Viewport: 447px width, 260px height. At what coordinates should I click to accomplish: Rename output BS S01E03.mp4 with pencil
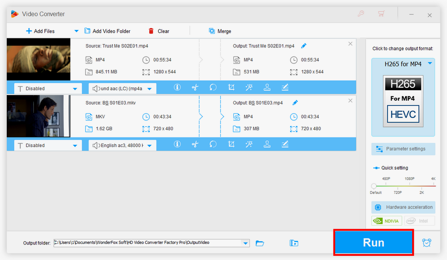pos(295,102)
